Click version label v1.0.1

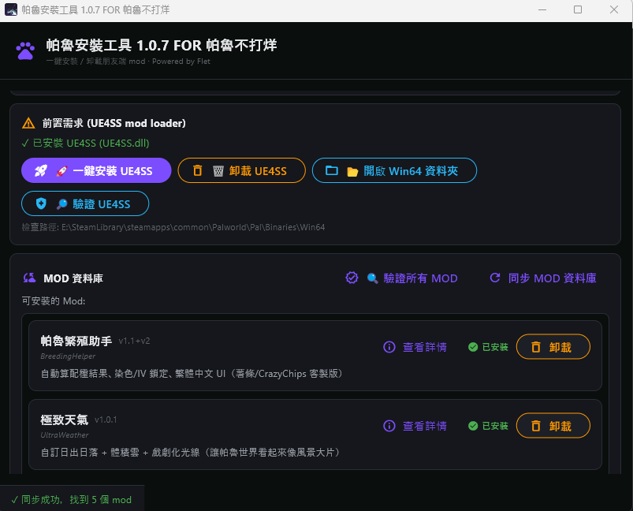pos(106,420)
